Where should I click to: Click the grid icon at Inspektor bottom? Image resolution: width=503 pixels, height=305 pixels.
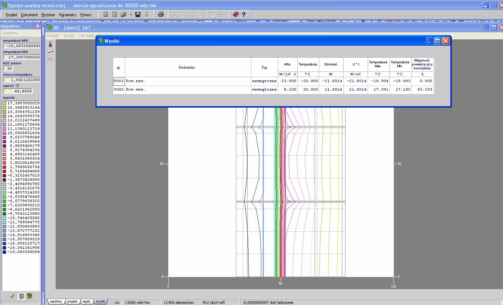click(x=21, y=296)
